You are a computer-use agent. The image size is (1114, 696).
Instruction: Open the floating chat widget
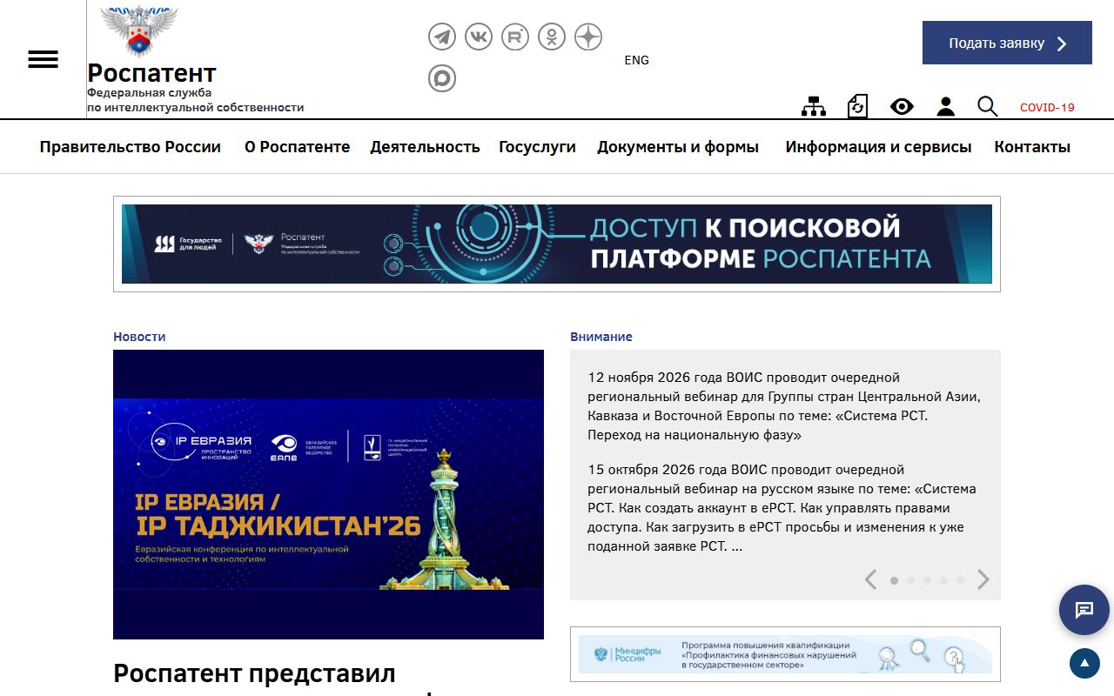click(x=1084, y=610)
